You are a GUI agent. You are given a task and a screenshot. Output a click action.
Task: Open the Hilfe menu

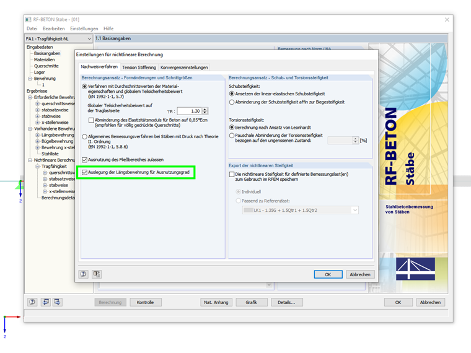click(108, 28)
